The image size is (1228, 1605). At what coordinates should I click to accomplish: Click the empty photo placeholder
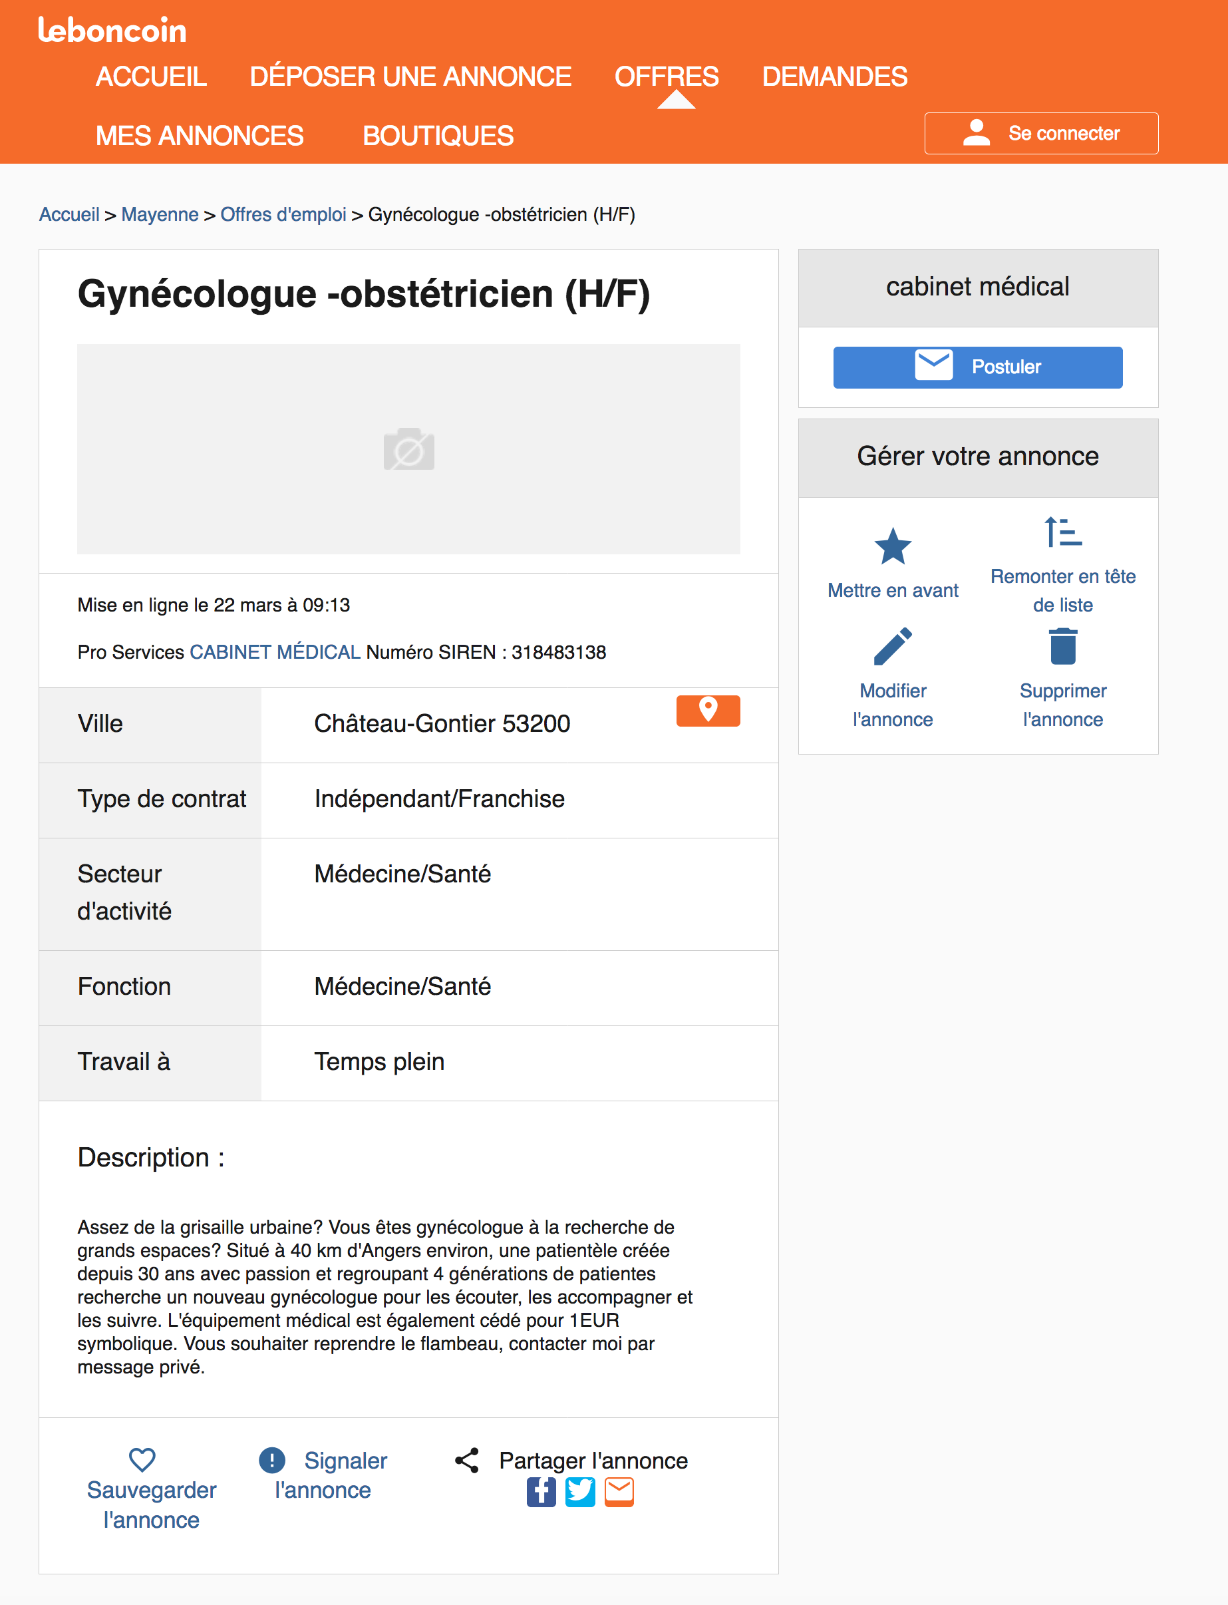(x=408, y=449)
